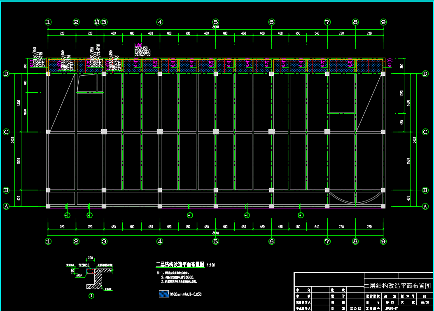Select the column at grid D-1 intersection
The image size is (434, 311).
tap(48, 74)
